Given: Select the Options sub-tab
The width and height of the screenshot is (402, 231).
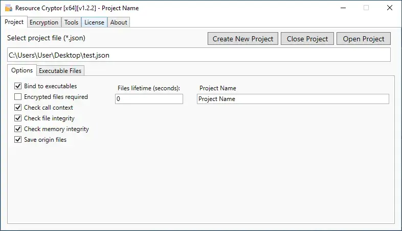Looking at the screenshot, I should click(22, 70).
